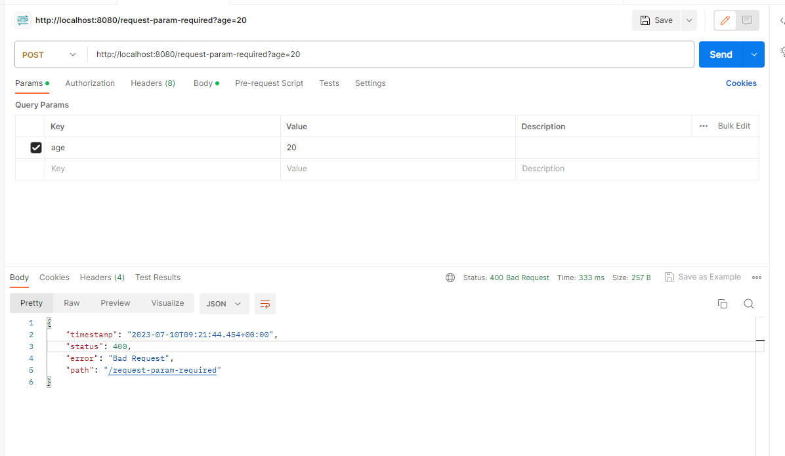The width and height of the screenshot is (785, 456).
Task: Click Save as Example icon
Action: click(x=669, y=276)
